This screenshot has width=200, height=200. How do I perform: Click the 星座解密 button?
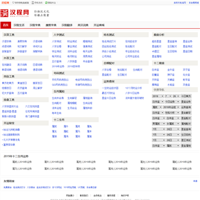[x=186, y=113]
